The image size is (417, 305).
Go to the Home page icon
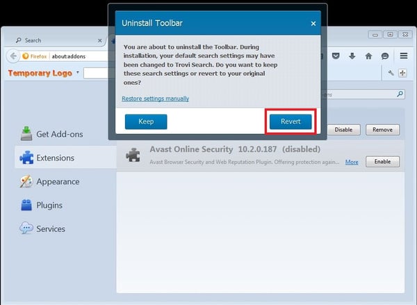pyautogui.click(x=368, y=56)
